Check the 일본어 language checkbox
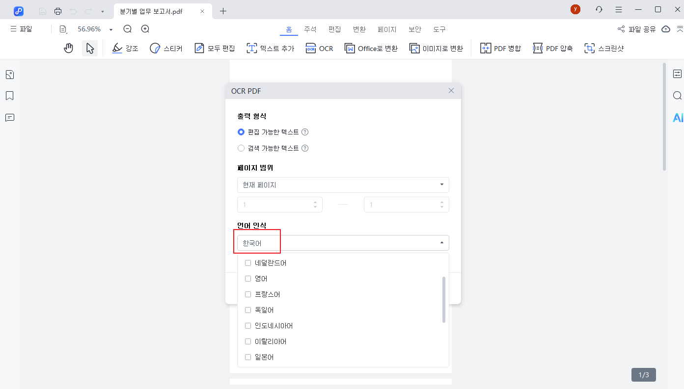684x389 pixels. point(248,357)
